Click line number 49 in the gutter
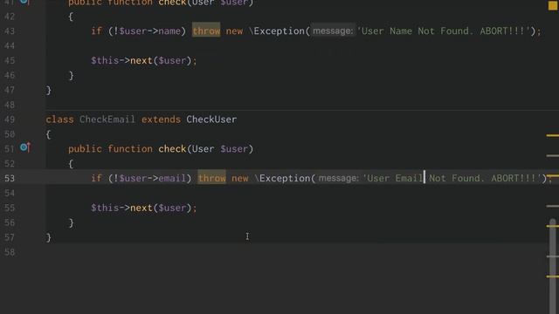Viewport: 559px width, 314px height. click(x=10, y=119)
